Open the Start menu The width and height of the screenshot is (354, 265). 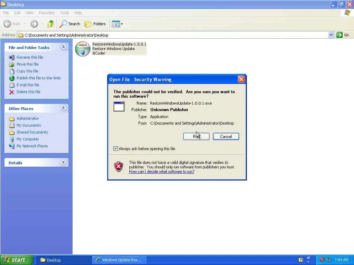16,260
